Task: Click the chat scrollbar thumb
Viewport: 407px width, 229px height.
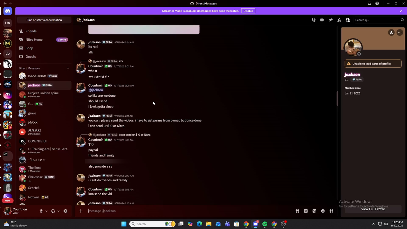Action: (337, 99)
